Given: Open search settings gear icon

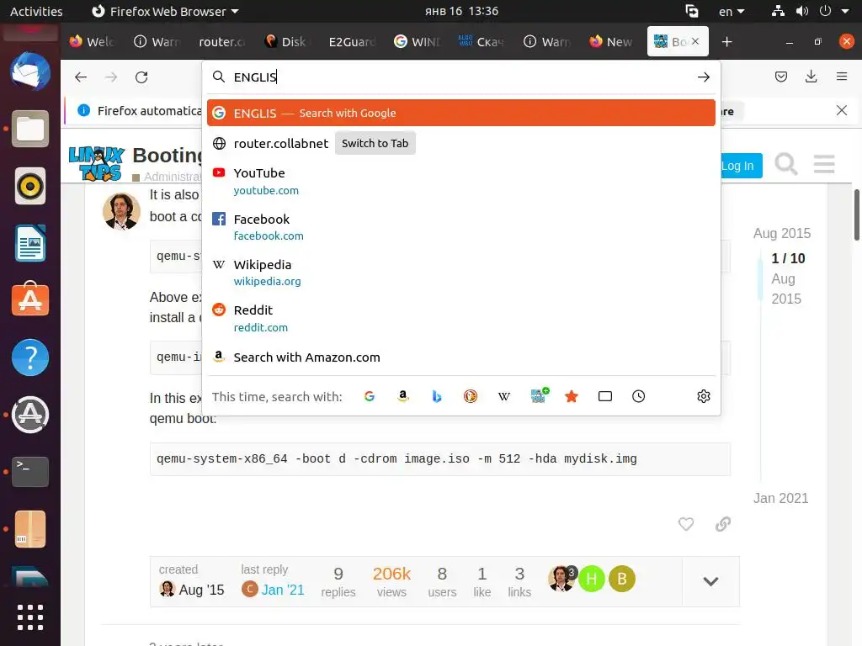Looking at the screenshot, I should (703, 396).
